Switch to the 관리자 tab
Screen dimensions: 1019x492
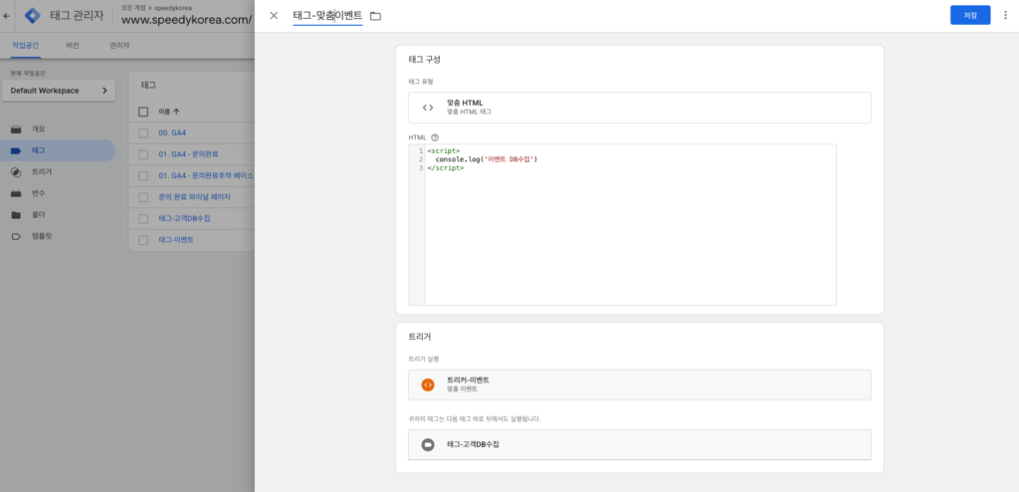(x=119, y=46)
